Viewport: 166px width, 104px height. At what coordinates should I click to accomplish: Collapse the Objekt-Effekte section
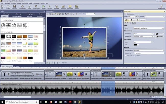(x=2, y=20)
